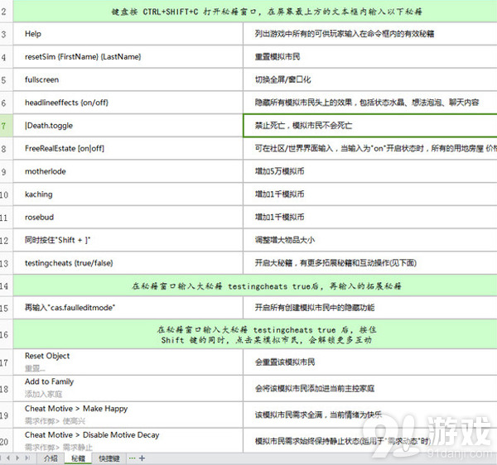497x465 pixels.
Task: Select the 增加1千模拟币 cell beside kaching
Action: point(370,194)
